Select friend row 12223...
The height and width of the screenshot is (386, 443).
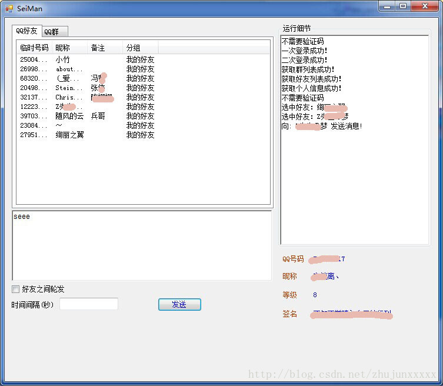tap(87, 107)
